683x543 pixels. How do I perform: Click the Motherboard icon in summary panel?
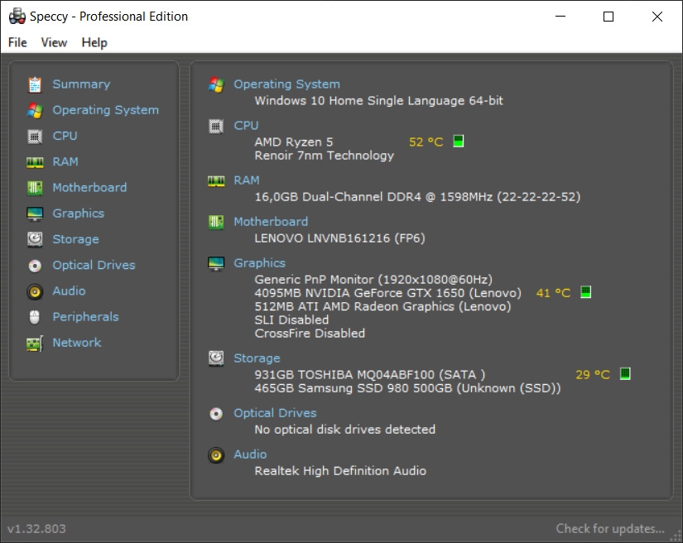216,223
